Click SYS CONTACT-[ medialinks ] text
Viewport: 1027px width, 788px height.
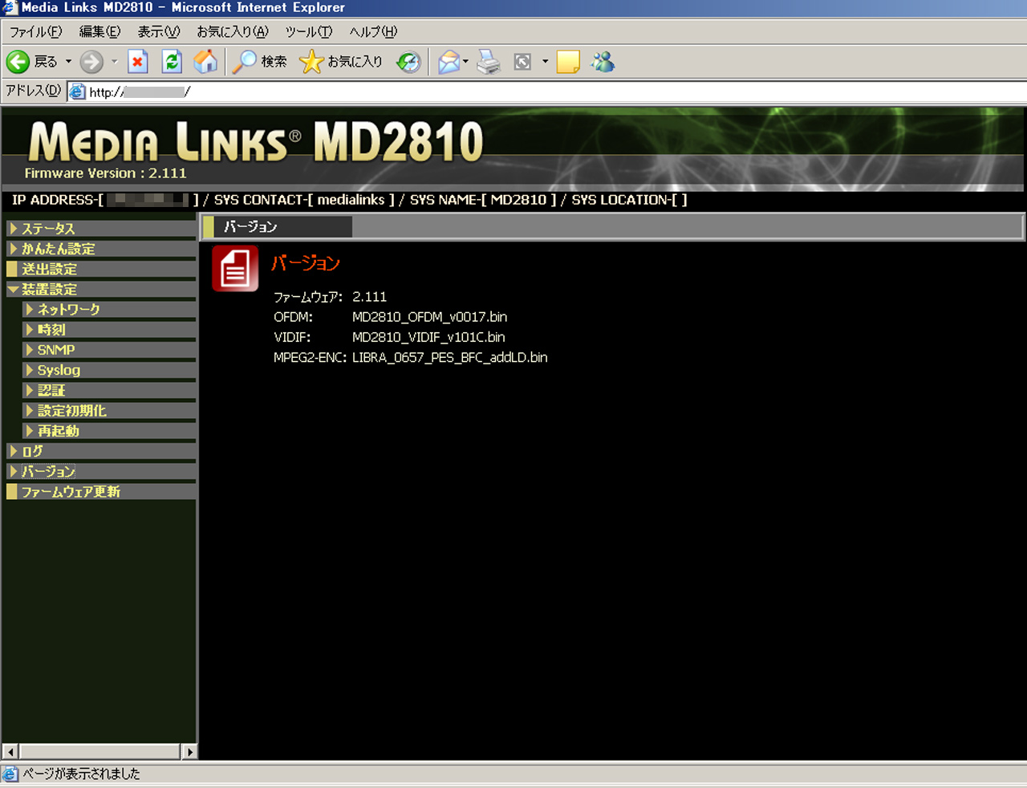pos(304,200)
